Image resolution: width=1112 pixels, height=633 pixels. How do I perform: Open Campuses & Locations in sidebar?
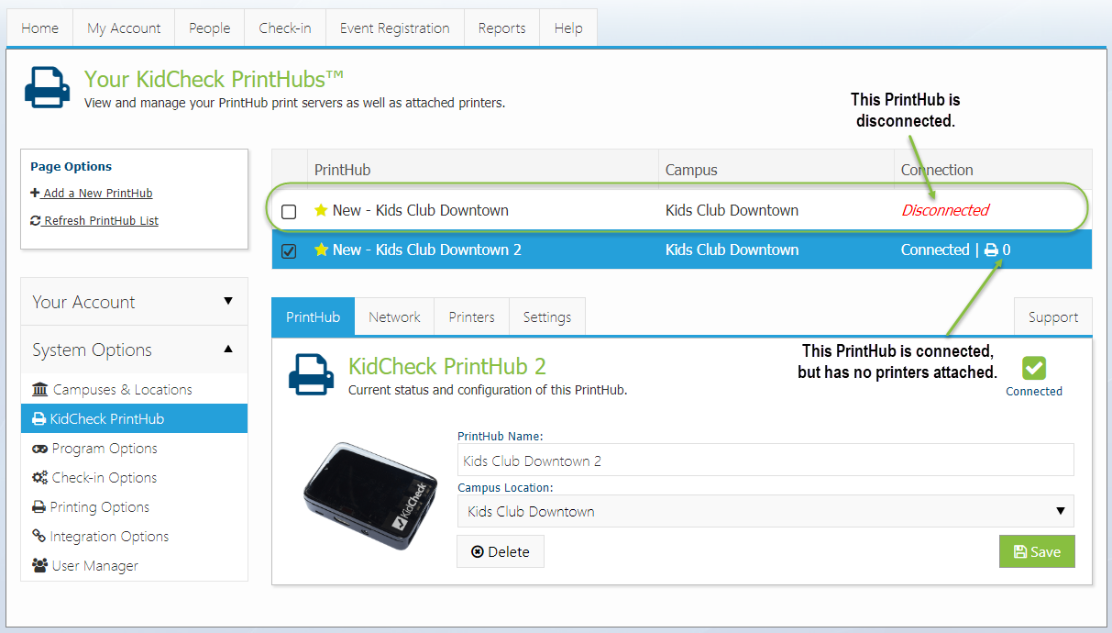pyautogui.click(x=134, y=389)
